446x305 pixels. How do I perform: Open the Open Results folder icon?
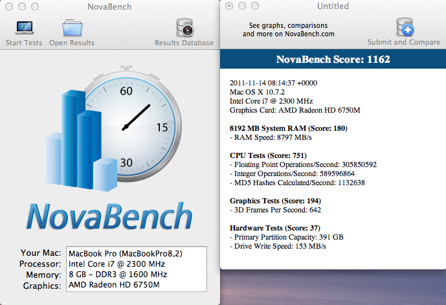[x=72, y=28]
